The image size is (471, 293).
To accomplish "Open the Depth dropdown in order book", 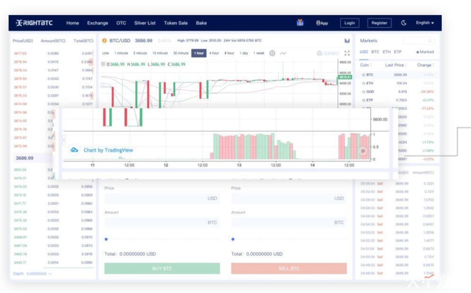I will [x=32, y=274].
